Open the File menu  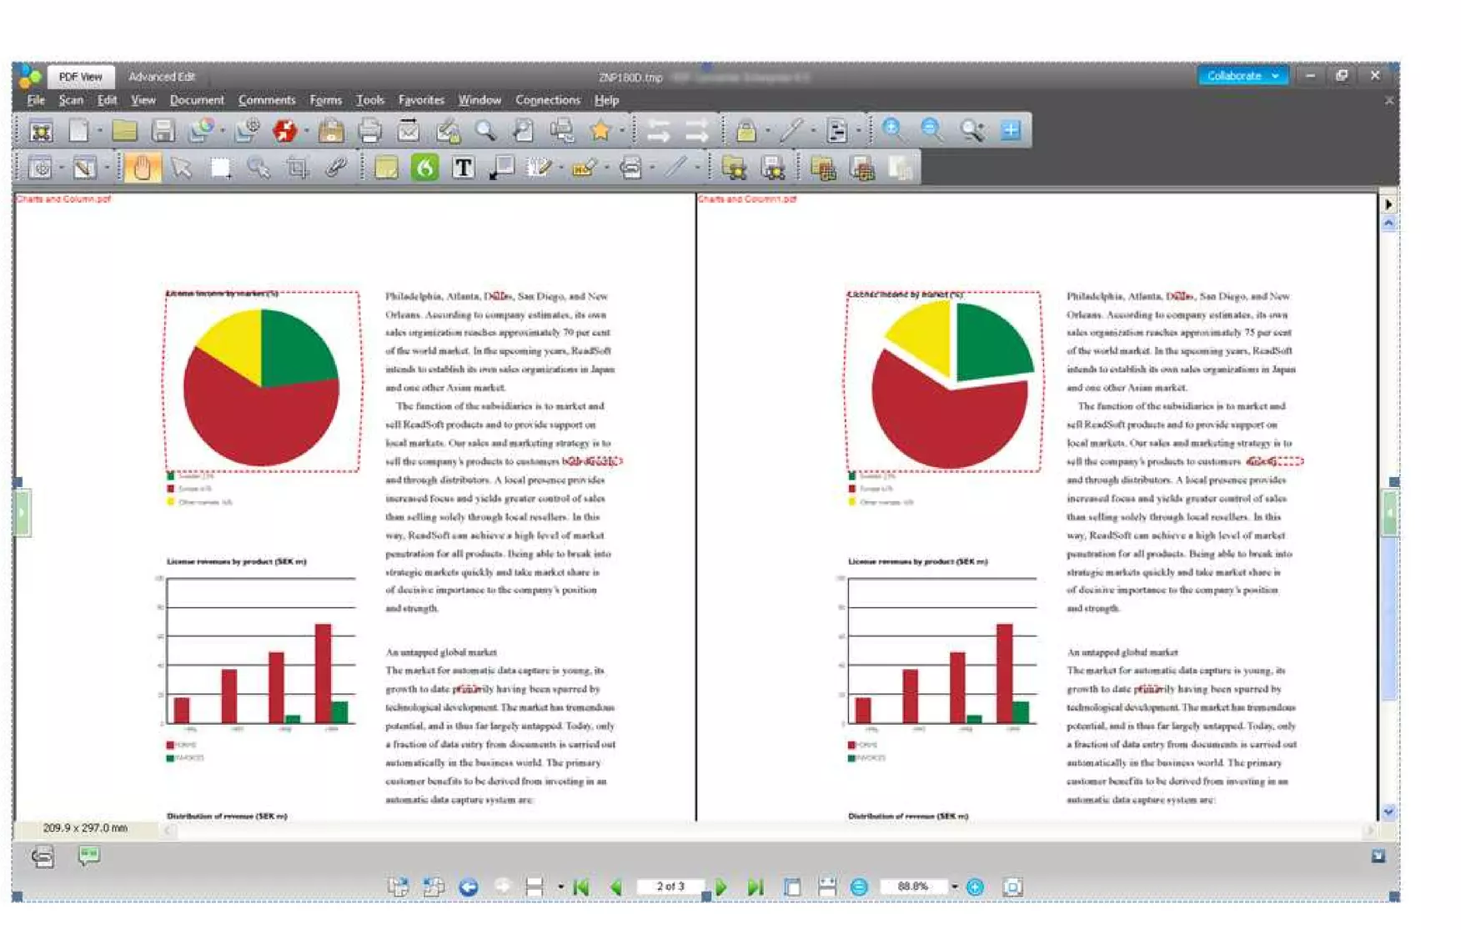[x=36, y=100]
